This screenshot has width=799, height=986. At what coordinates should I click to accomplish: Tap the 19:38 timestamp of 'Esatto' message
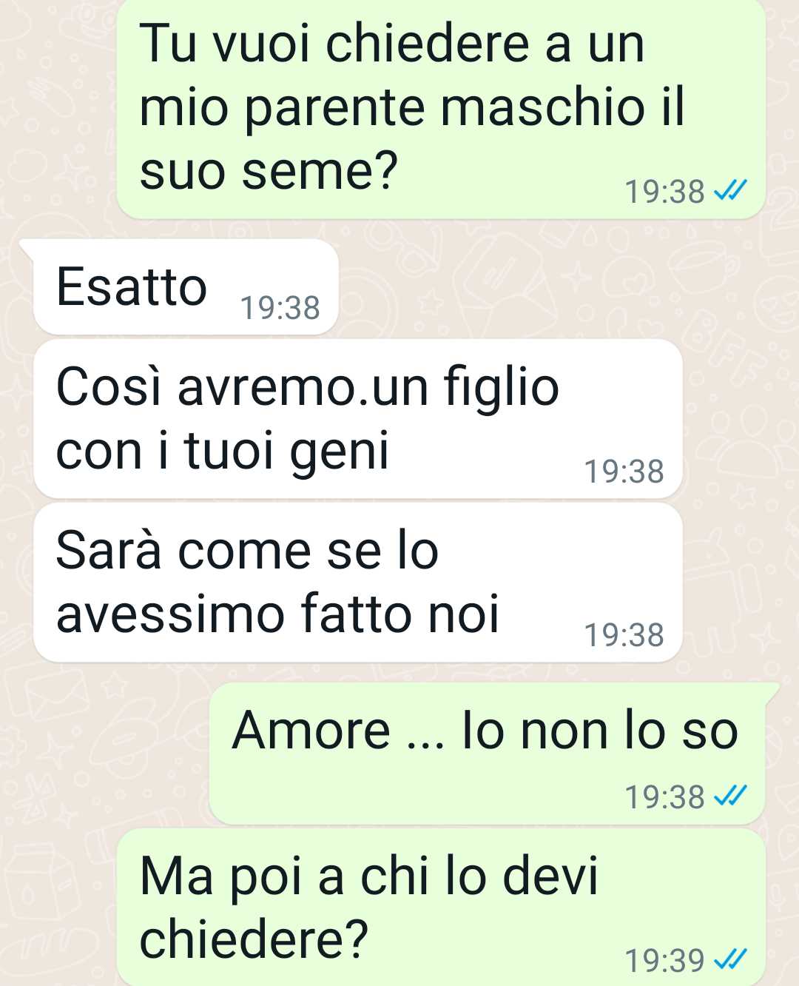280,308
